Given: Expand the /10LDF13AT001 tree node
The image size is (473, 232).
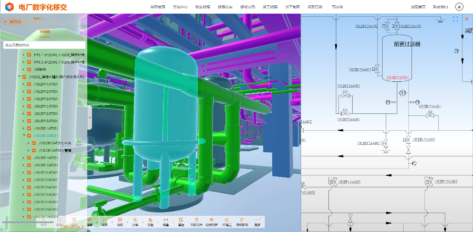Looking at the screenshot, I should coord(23,99).
